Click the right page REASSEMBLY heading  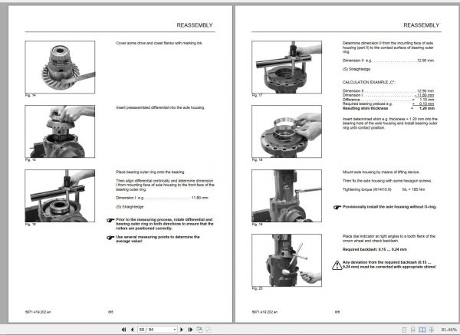pos(421,25)
